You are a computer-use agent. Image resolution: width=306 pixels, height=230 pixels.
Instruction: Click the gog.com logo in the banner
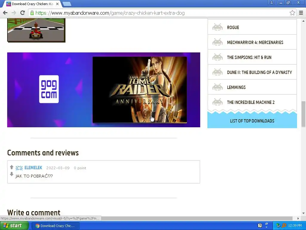49,89
